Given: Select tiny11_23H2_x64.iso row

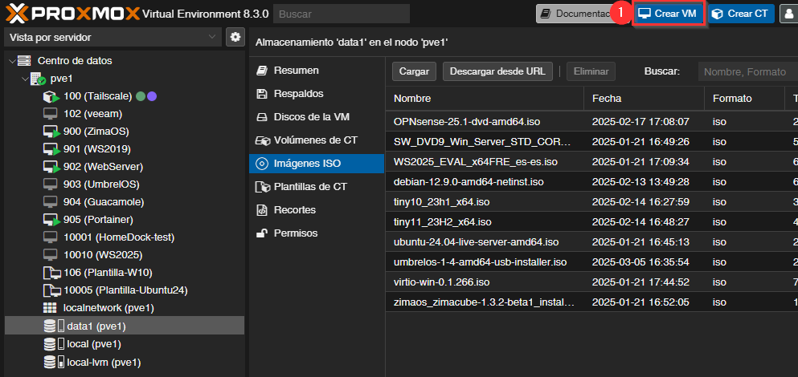Looking at the screenshot, I should [x=591, y=222].
